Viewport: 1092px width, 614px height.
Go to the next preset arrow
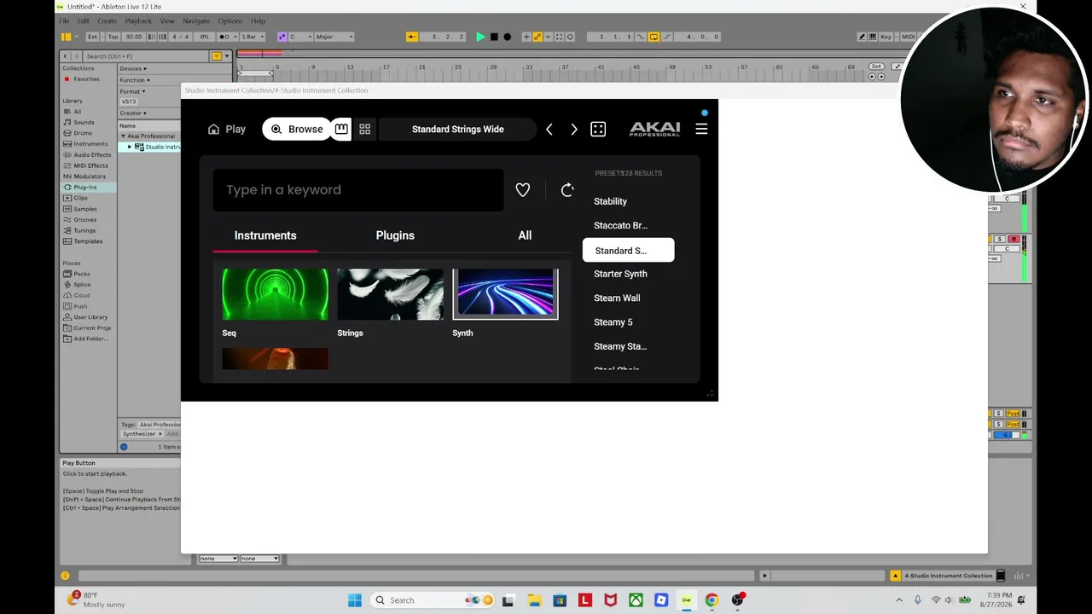[x=573, y=130]
